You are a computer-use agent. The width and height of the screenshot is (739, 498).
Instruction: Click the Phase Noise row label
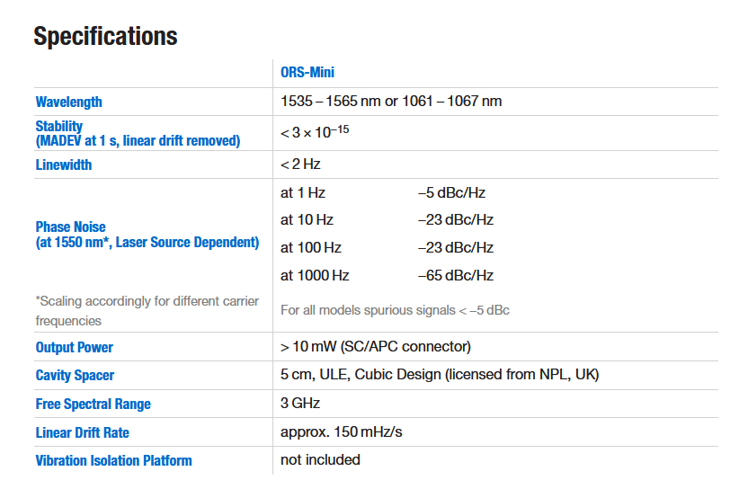pyautogui.click(x=71, y=227)
